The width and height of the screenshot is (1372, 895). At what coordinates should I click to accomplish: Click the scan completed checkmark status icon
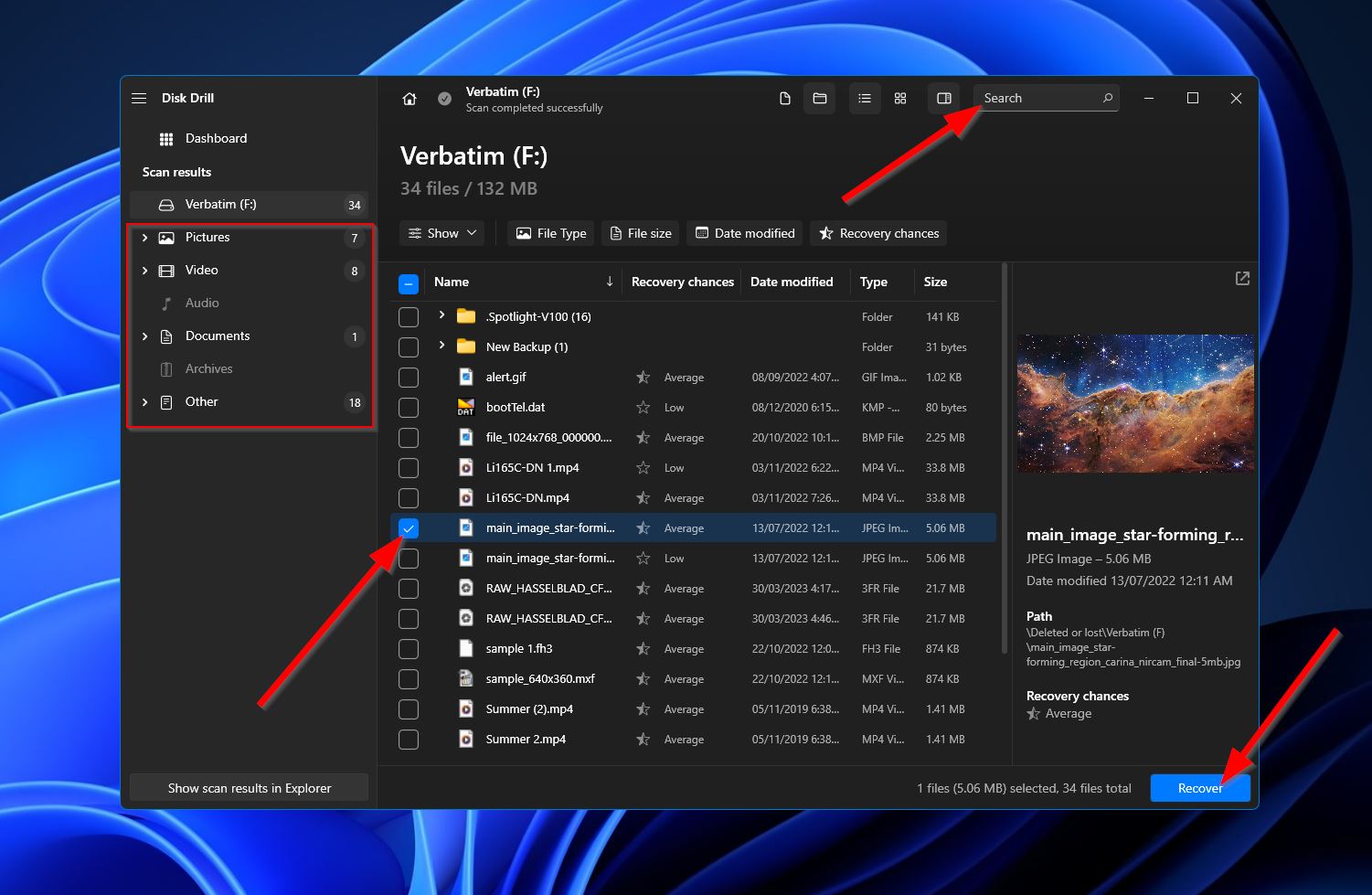click(444, 99)
